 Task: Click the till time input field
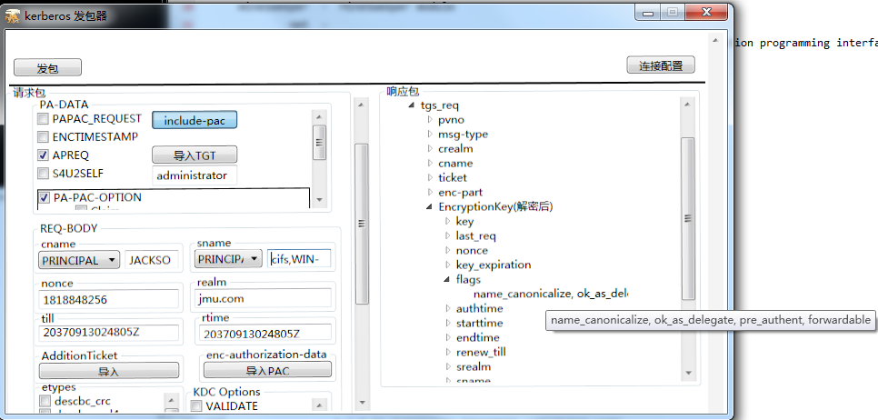point(109,332)
